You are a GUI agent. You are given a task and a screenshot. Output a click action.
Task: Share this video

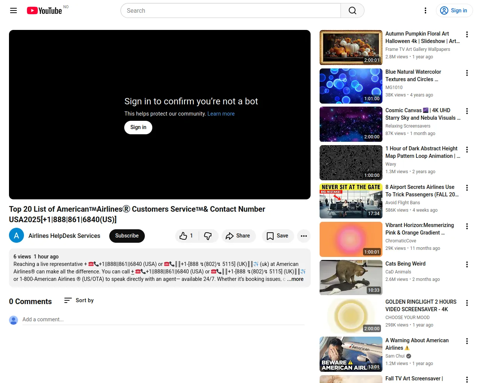238,236
